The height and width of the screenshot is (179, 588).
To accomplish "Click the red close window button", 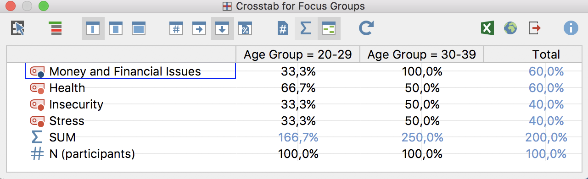I will (11, 6).
